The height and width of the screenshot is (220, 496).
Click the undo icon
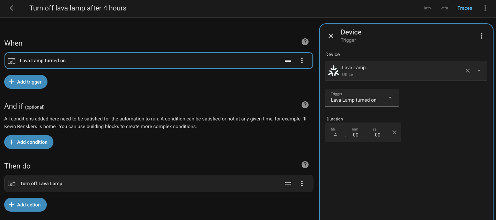tap(428, 8)
